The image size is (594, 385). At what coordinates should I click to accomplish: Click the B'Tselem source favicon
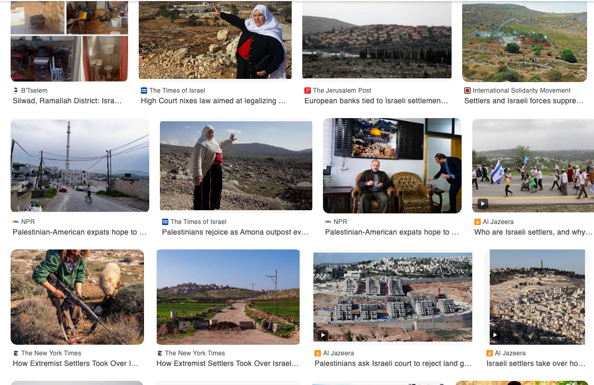pyautogui.click(x=15, y=91)
